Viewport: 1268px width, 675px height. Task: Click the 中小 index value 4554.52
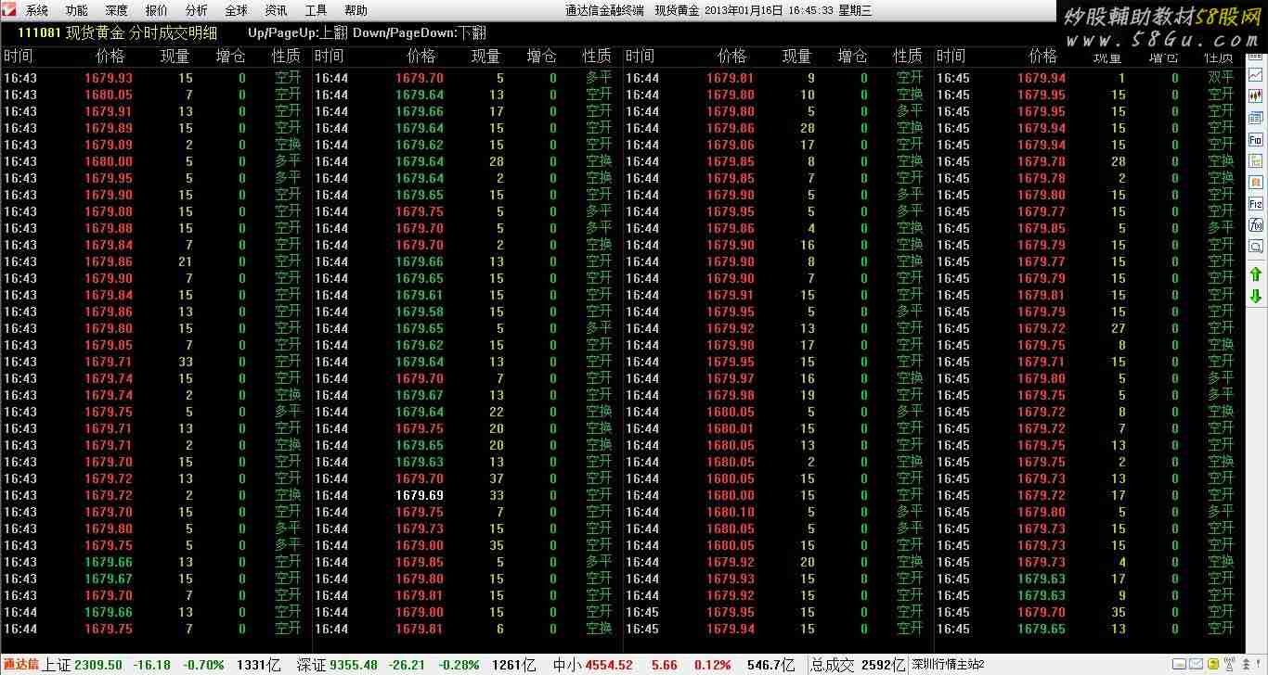pos(608,665)
